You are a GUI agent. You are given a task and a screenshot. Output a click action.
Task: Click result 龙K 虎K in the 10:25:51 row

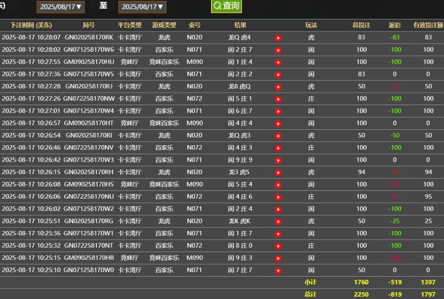point(240,221)
